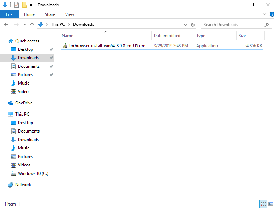Click the Application type cell
The width and height of the screenshot is (274, 208).
pyautogui.click(x=207, y=46)
